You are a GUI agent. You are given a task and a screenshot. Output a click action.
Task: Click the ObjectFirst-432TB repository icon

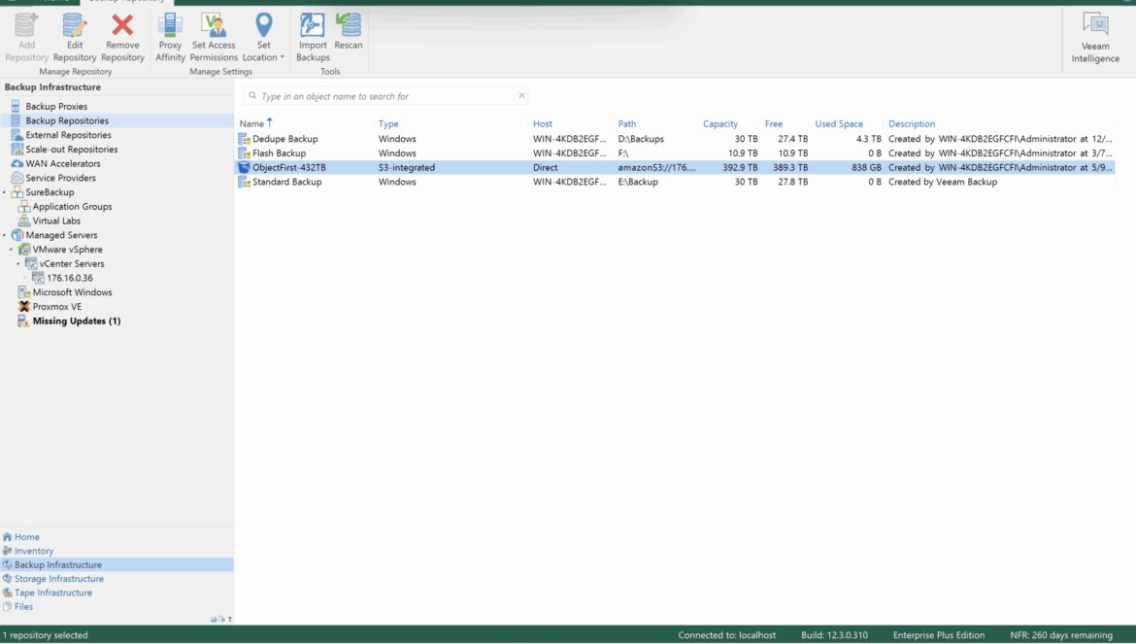(x=244, y=167)
